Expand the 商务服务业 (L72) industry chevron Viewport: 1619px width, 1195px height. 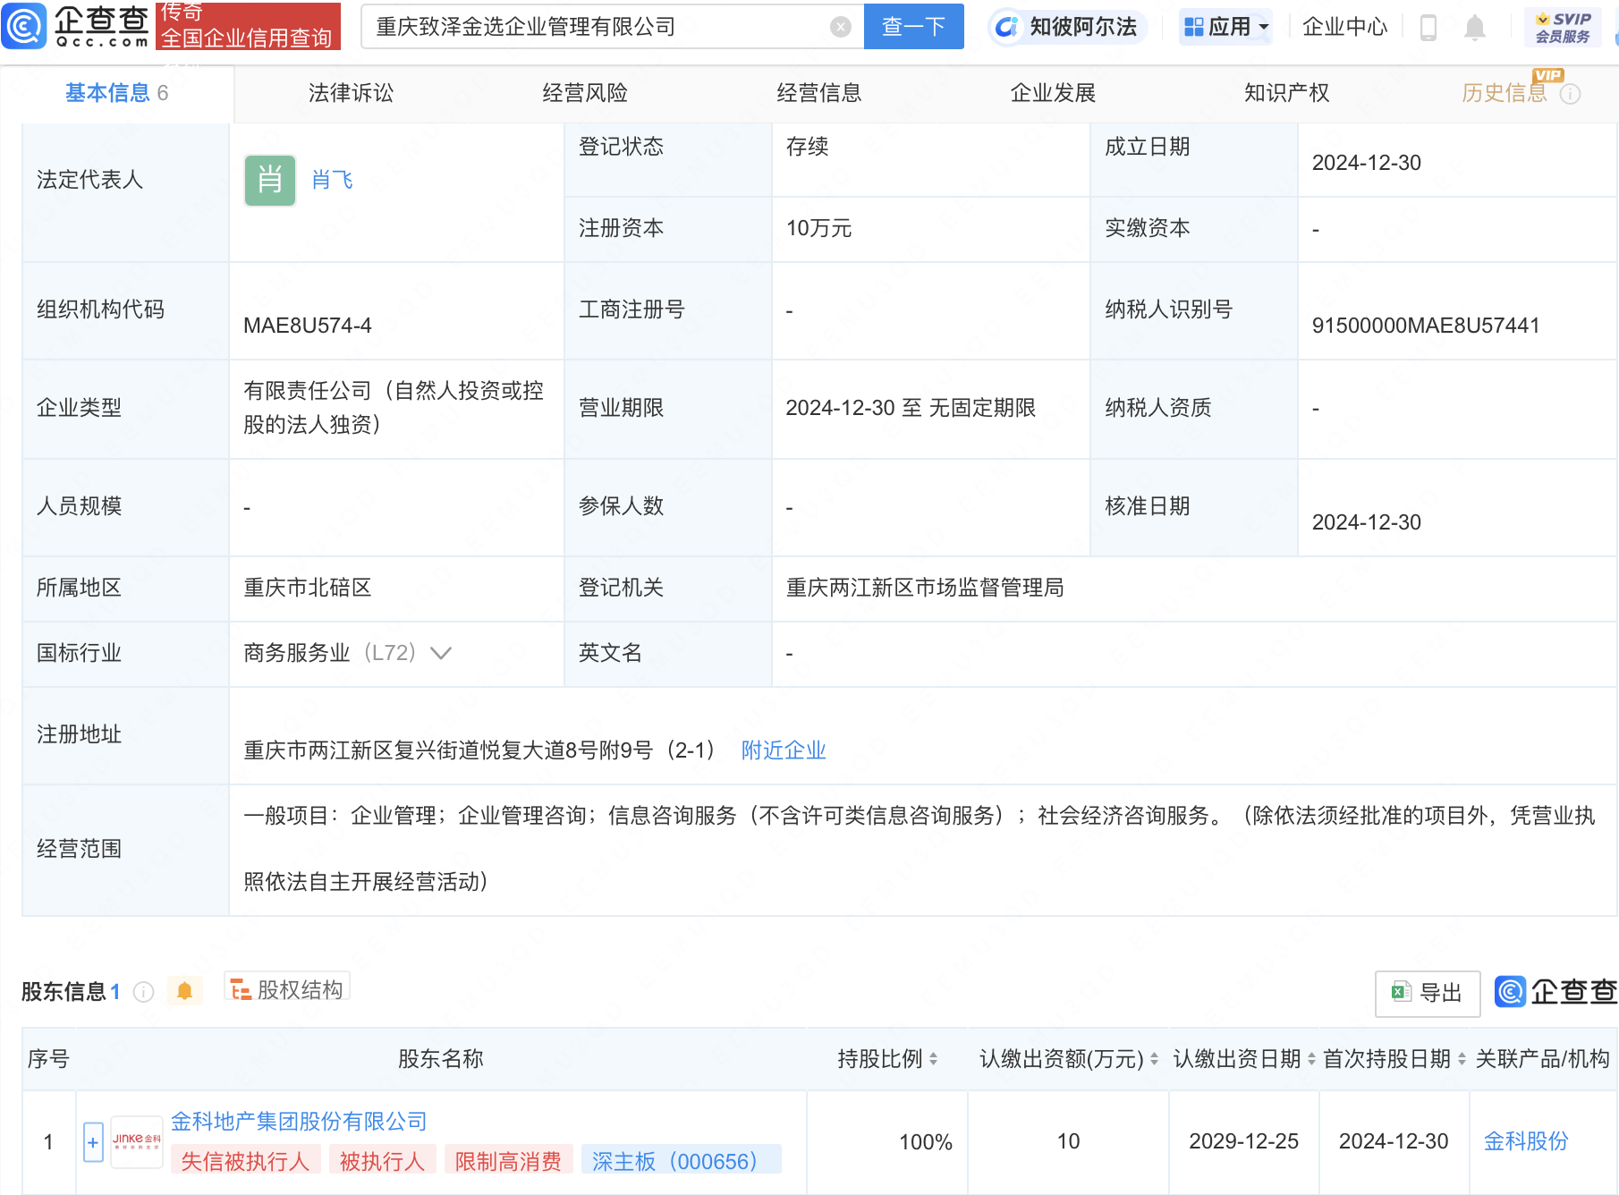click(441, 653)
